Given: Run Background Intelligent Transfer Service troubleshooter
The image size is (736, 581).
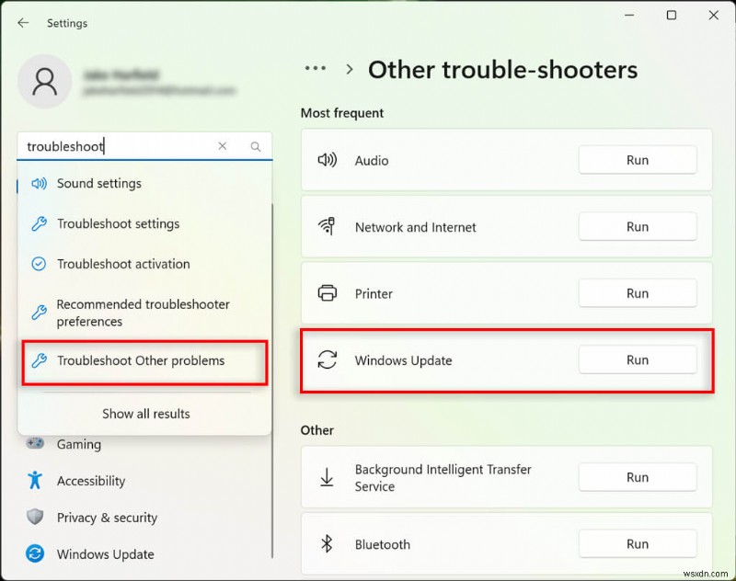Looking at the screenshot, I should (638, 477).
